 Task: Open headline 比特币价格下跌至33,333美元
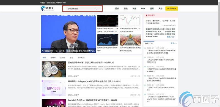tap(108, 30)
